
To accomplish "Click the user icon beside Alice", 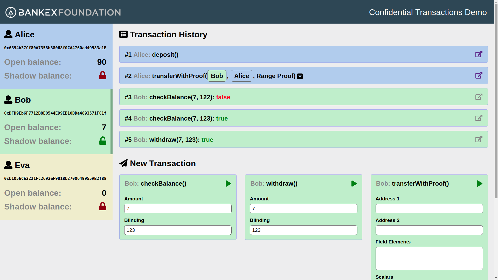I will [x=8, y=34].
